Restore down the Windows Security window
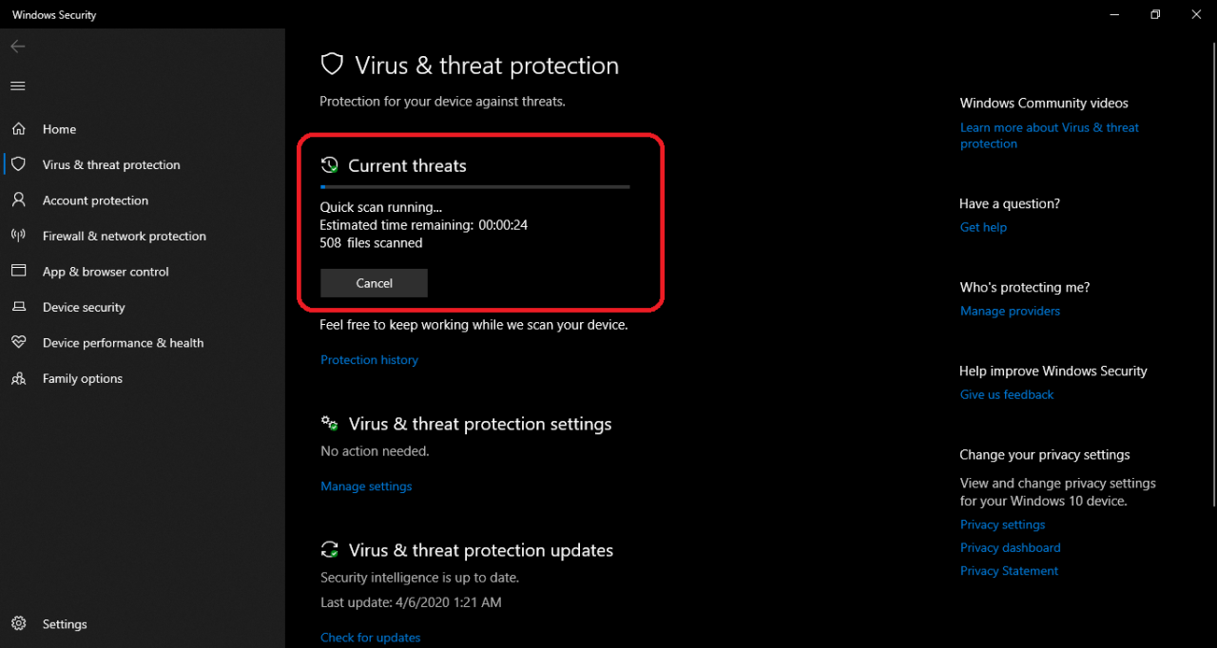1217x648 pixels. [1155, 14]
